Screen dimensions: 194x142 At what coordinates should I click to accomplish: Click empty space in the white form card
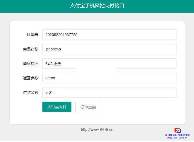[x=142, y=114]
